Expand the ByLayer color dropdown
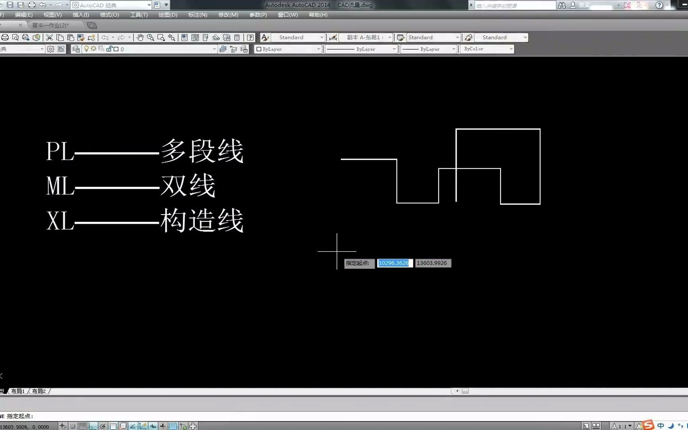Image resolution: width=688 pixels, height=430 pixels. pyautogui.click(x=318, y=49)
